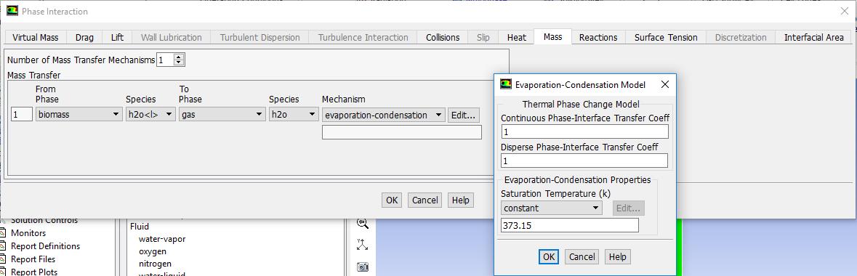
Task: Click the zoom-out magnifier icon in the graphics toolbar
Action: click(x=363, y=223)
